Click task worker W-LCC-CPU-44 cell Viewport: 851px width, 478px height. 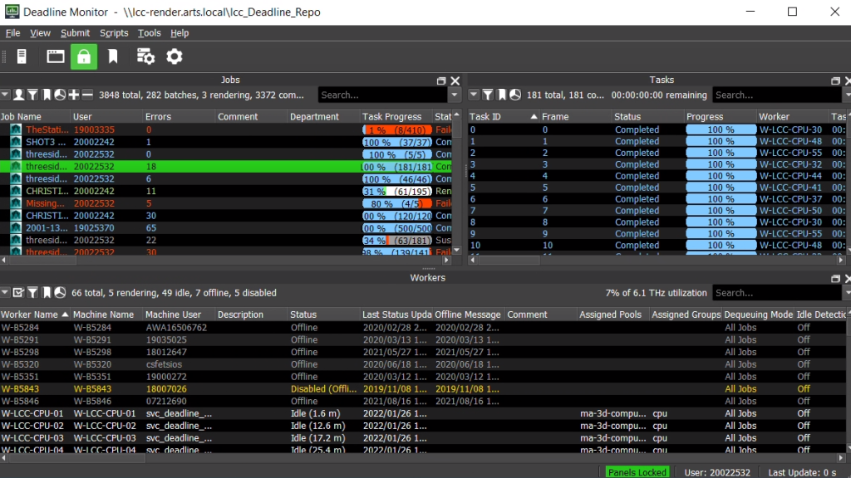(791, 176)
